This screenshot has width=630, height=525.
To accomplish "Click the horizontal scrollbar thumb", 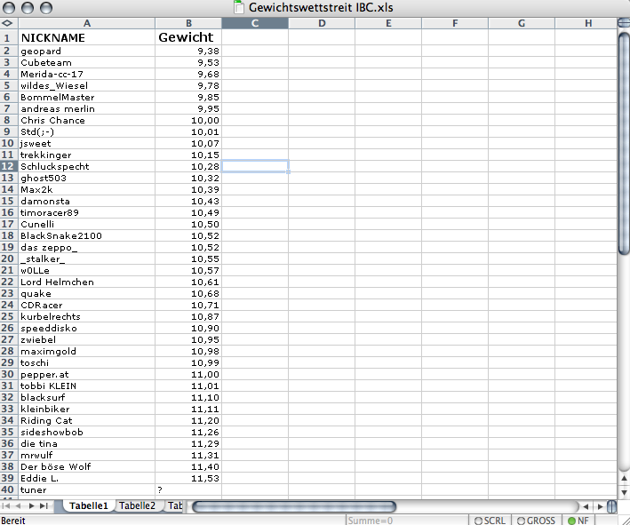I will tap(293, 506).
